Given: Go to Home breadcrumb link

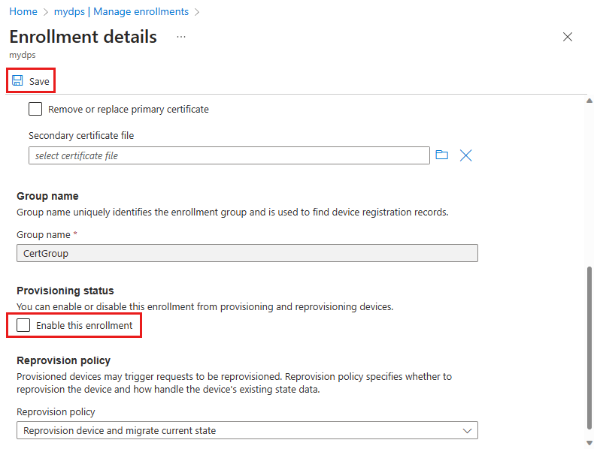Looking at the screenshot, I should (x=23, y=11).
